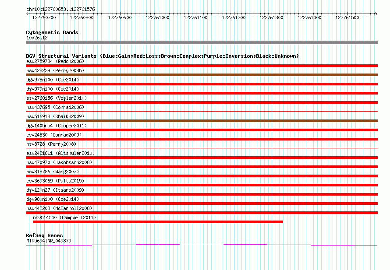Click the right arrow of the coordinate ruler
Screen dimensions: 390x270
pos(376,14)
